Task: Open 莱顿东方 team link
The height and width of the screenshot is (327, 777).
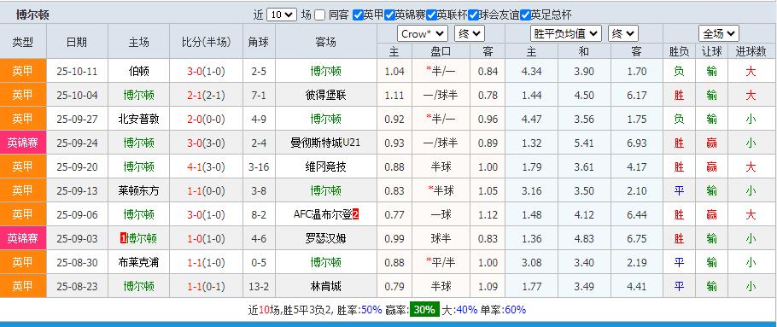Action: click(x=138, y=190)
